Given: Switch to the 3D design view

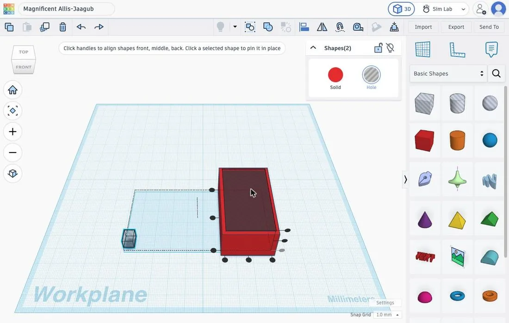Looking at the screenshot, I should click(401, 9).
